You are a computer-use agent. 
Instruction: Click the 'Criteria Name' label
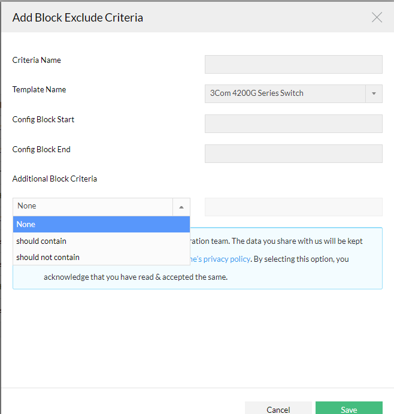(37, 60)
